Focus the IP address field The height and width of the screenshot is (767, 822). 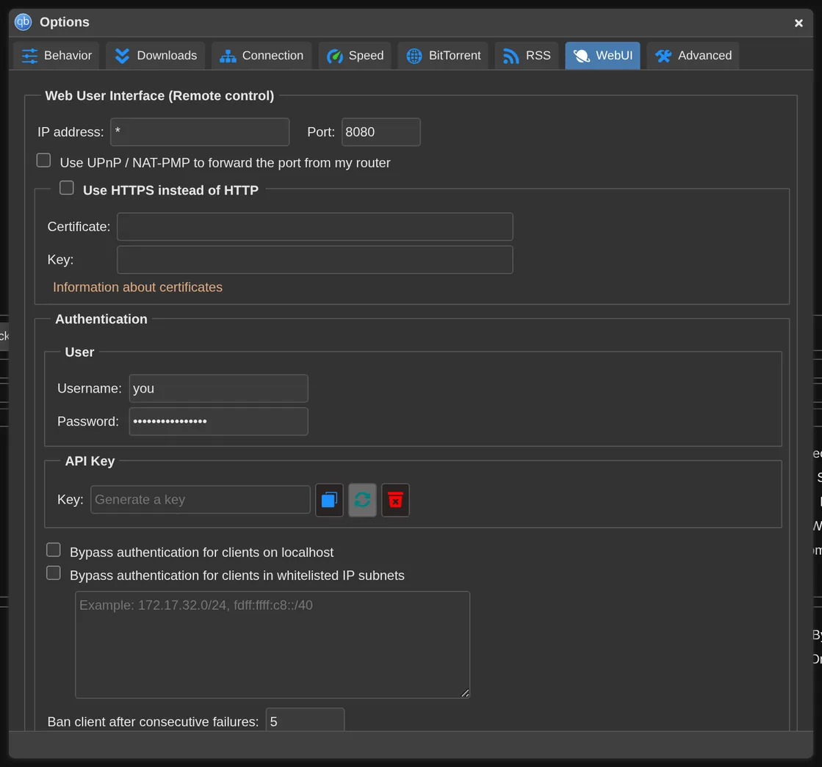200,132
